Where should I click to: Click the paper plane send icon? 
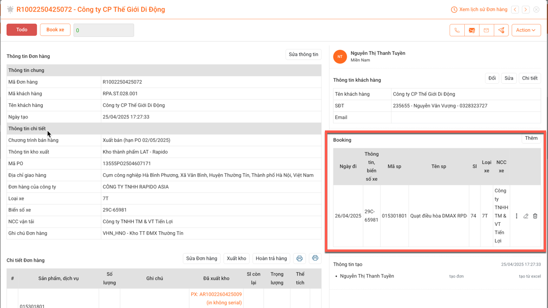point(501,30)
